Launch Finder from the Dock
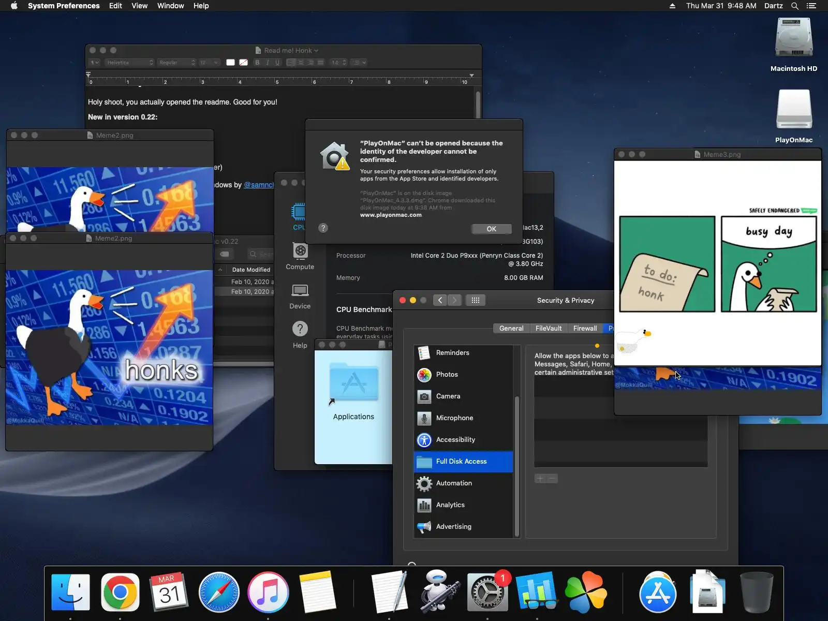Screen dimensions: 828x621 pyautogui.click(x=71, y=592)
